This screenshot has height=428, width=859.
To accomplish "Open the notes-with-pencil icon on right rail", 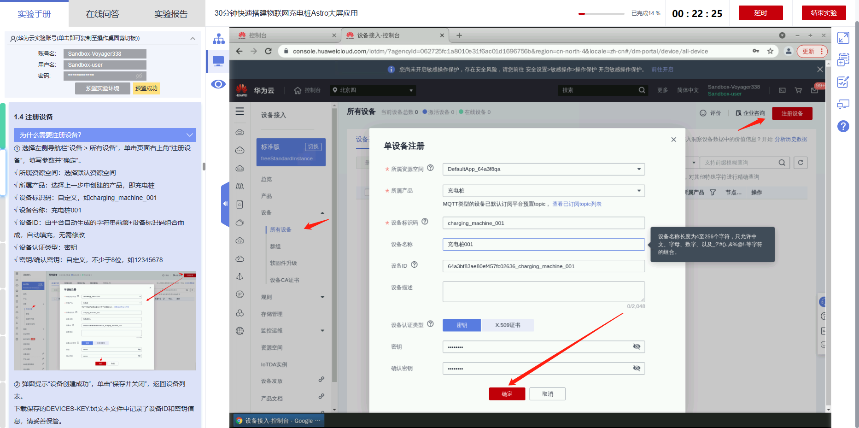I will tap(843, 82).
